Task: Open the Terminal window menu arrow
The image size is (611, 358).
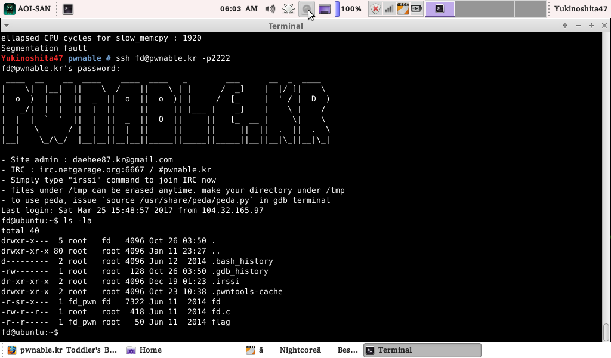Action: (6, 26)
